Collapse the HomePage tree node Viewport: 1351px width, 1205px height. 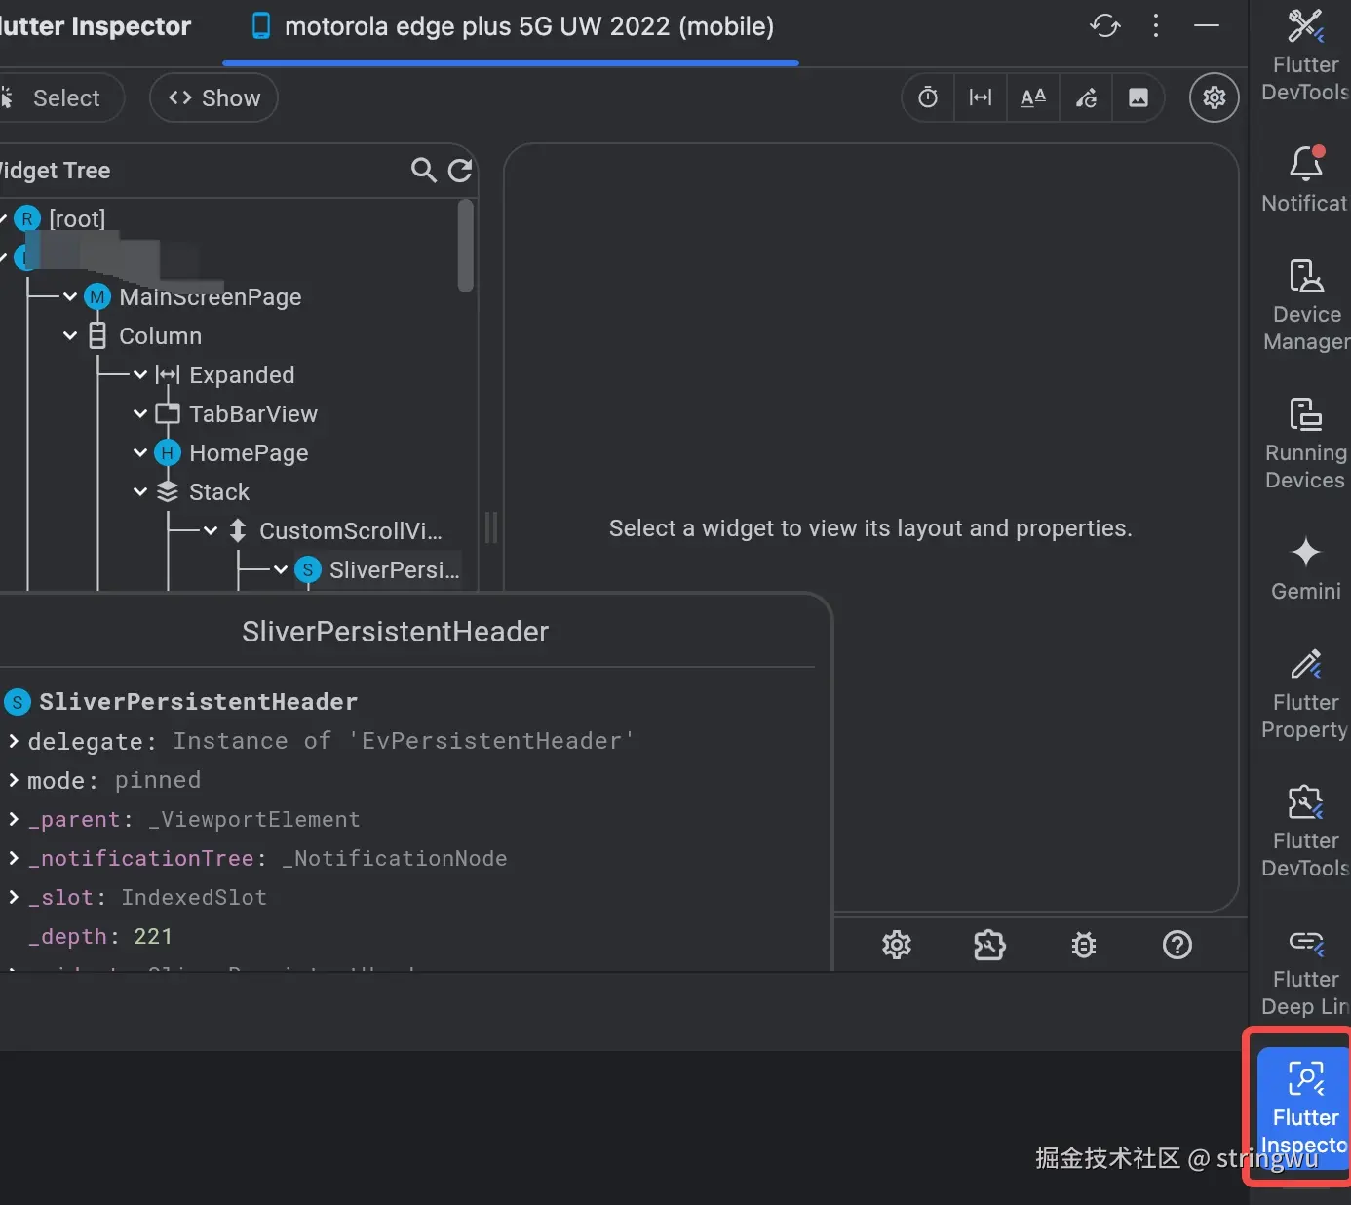pos(139,452)
